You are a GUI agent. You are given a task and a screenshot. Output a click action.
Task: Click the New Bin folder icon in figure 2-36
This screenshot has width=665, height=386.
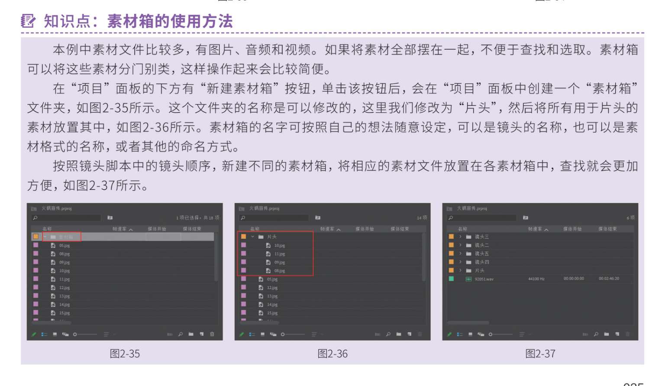tap(399, 334)
